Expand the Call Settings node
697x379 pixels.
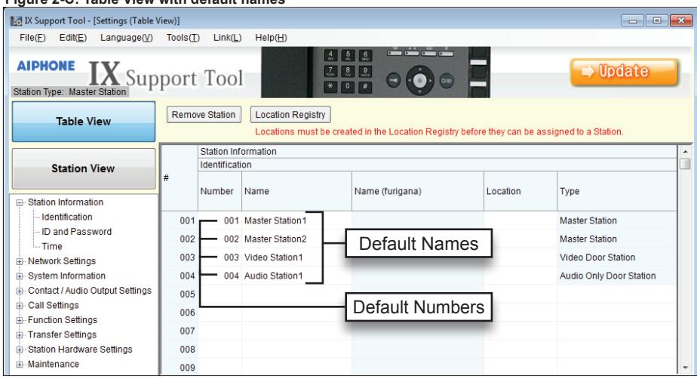pyautogui.click(x=19, y=306)
